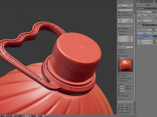Click the Subdivisions View value field
The width and height of the screenshot is (157, 117).
(x=145, y=41)
